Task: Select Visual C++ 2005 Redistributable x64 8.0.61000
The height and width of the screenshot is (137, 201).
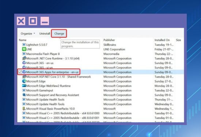Action: click(x=63, y=113)
